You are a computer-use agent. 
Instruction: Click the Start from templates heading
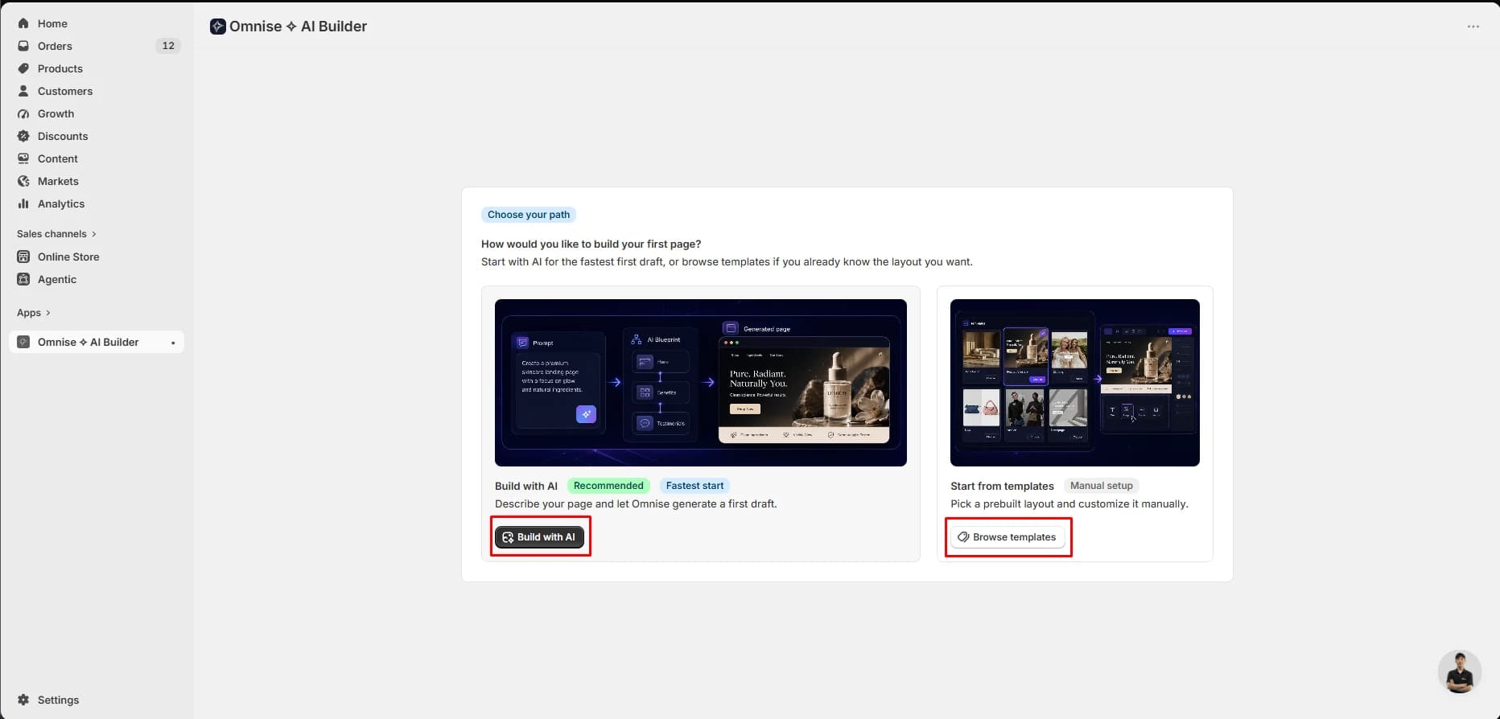(1002, 486)
